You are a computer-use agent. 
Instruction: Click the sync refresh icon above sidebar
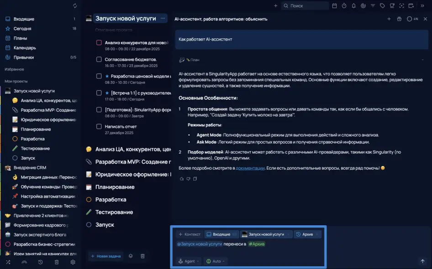click(74, 6)
